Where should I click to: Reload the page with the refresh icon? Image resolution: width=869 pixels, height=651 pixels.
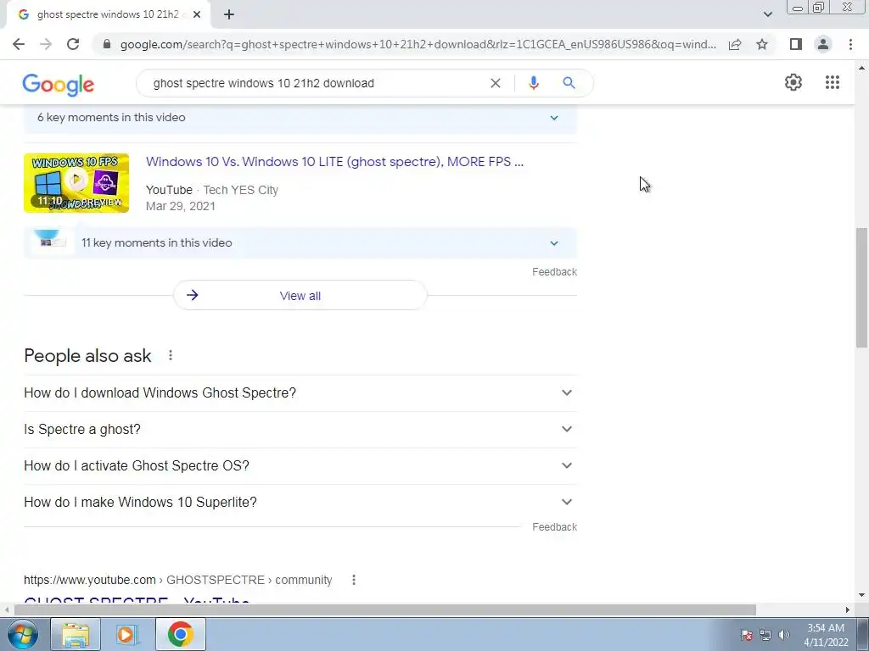[73, 44]
